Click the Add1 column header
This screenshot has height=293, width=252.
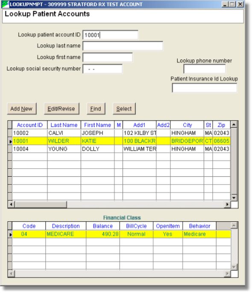pos(139,125)
